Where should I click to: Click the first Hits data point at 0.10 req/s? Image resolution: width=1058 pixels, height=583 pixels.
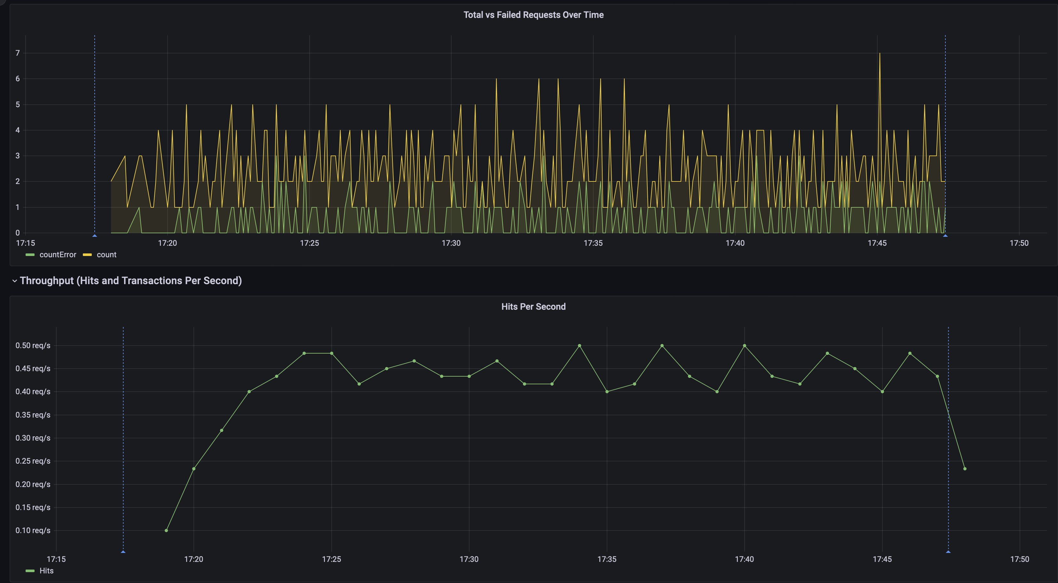(166, 531)
